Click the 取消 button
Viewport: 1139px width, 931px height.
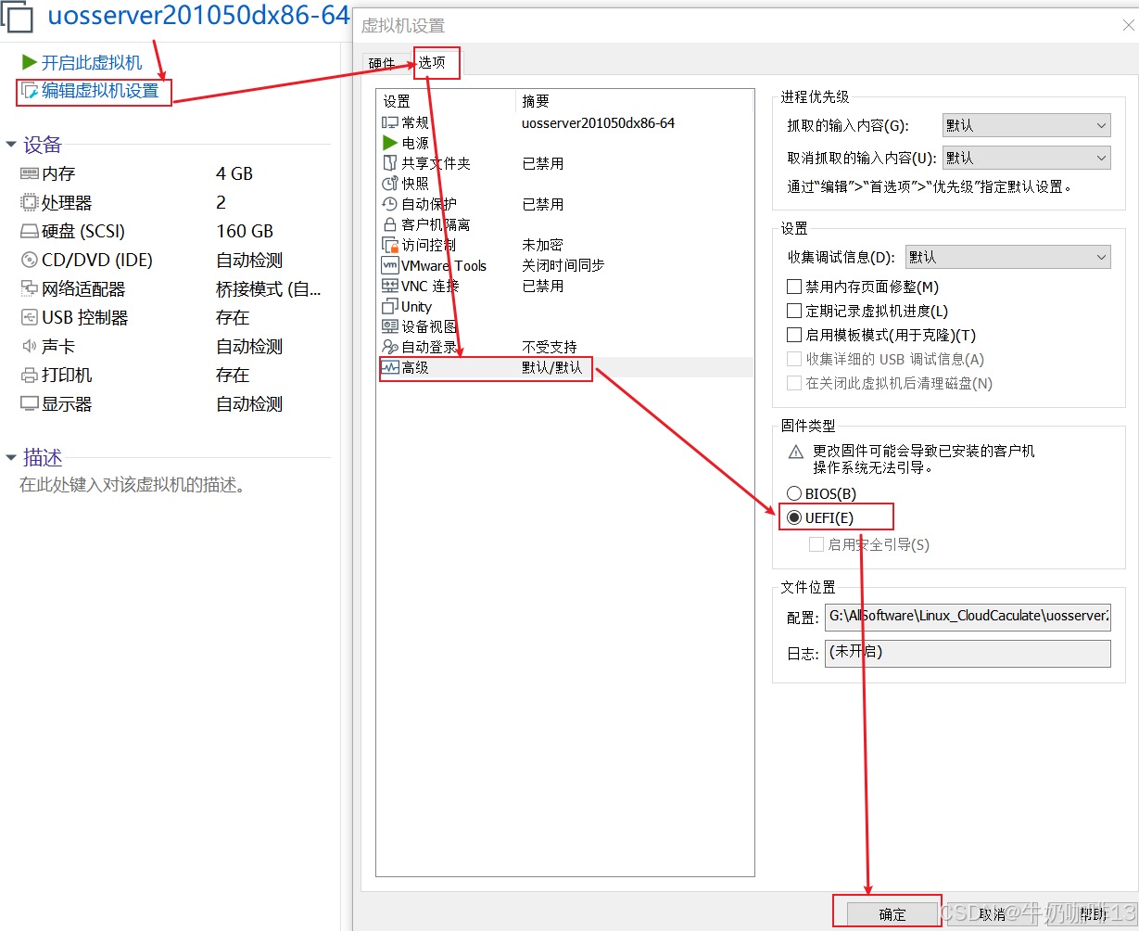[993, 914]
